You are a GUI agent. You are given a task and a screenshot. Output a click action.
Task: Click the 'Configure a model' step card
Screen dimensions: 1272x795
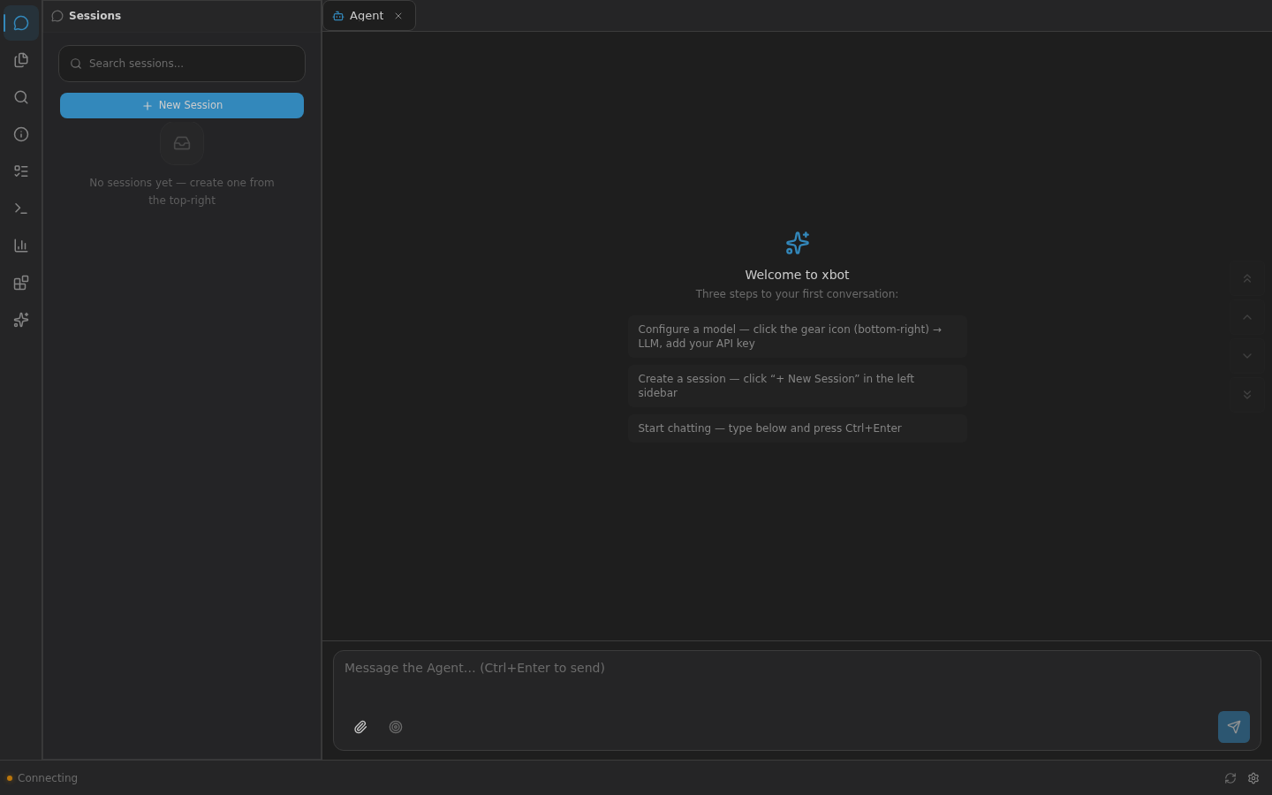pos(797,337)
